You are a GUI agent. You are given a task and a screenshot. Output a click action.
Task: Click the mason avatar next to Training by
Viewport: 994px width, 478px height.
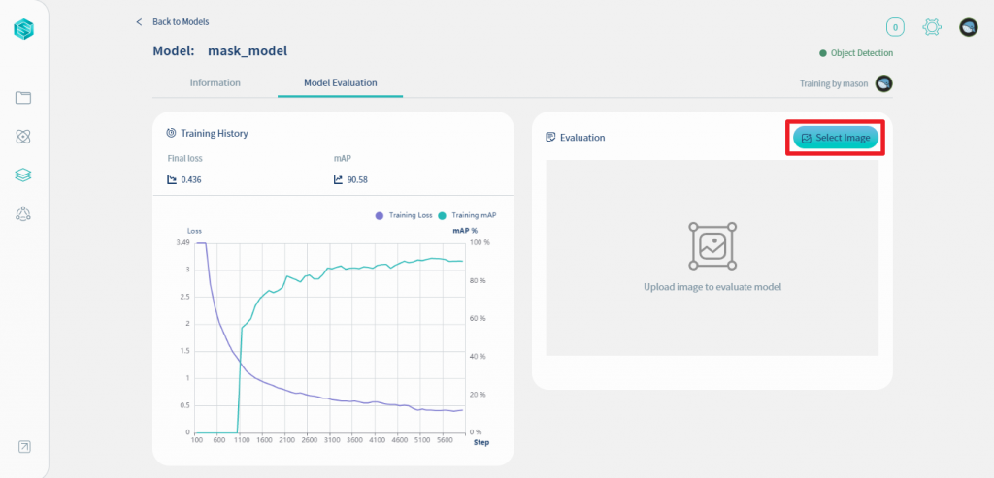pos(883,83)
